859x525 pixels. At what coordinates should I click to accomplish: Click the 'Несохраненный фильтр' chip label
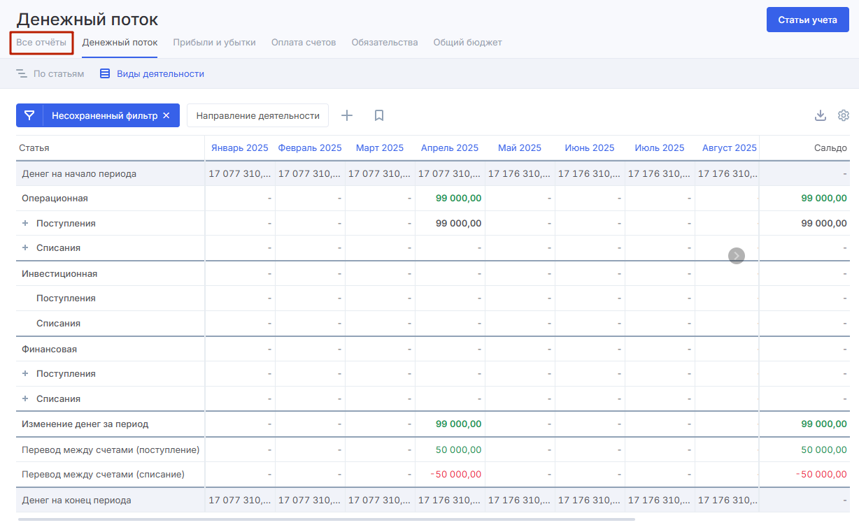[x=104, y=115]
